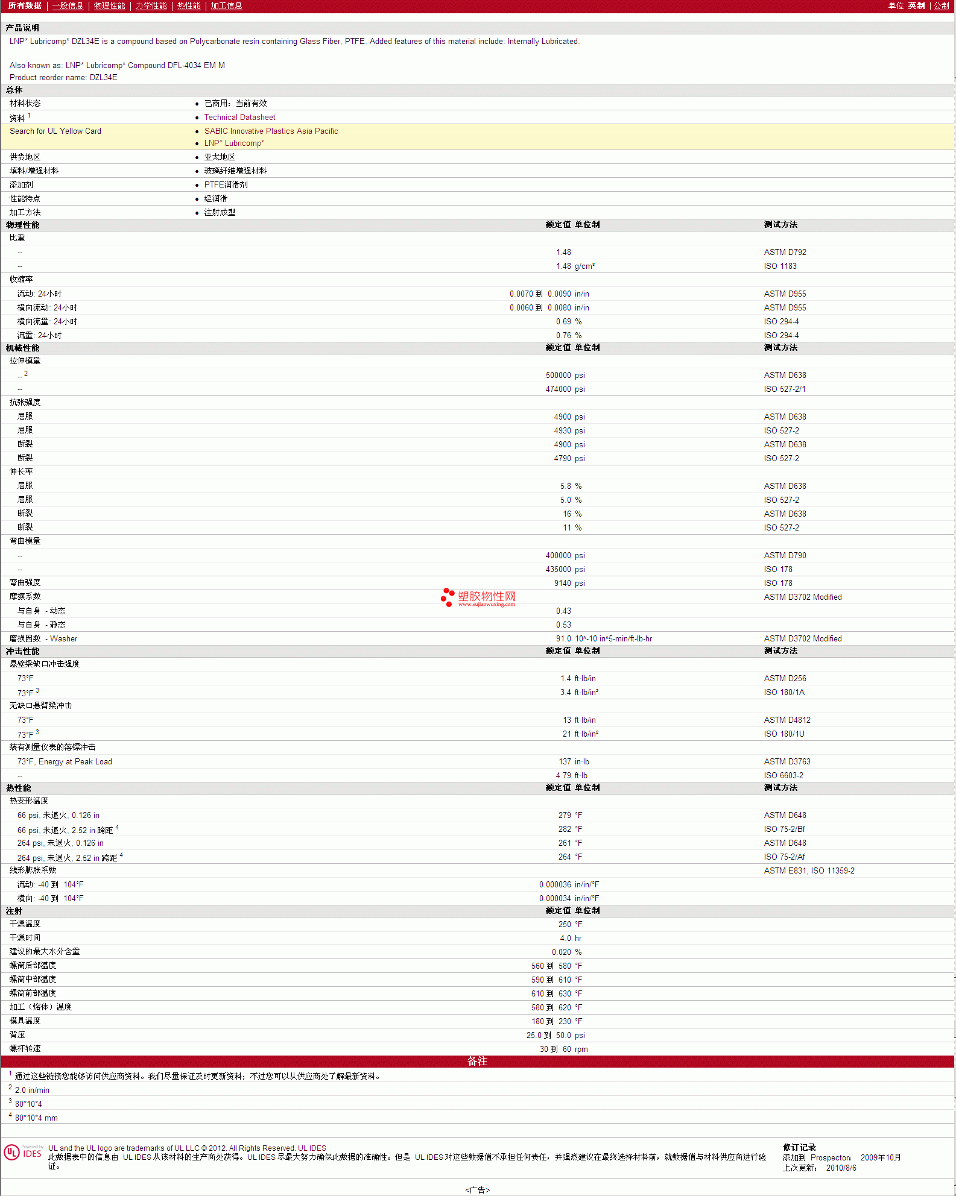Image resolution: width=956 pixels, height=1196 pixels.
Task: Click the ISO 6603-2 test method cell
Action: click(x=783, y=776)
